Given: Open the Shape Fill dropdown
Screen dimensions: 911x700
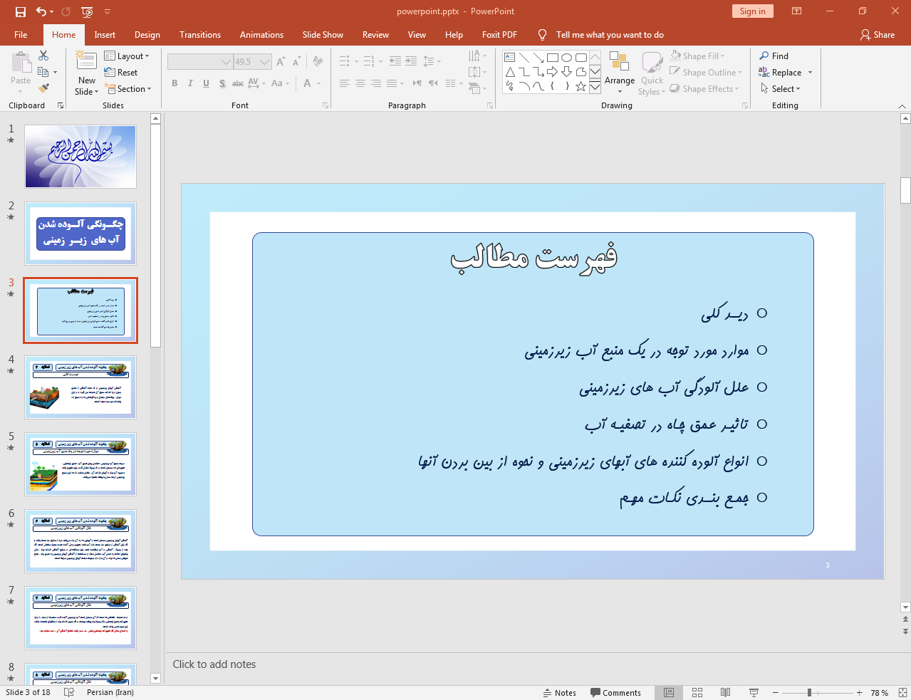Looking at the screenshot, I should pyautogui.click(x=698, y=56).
